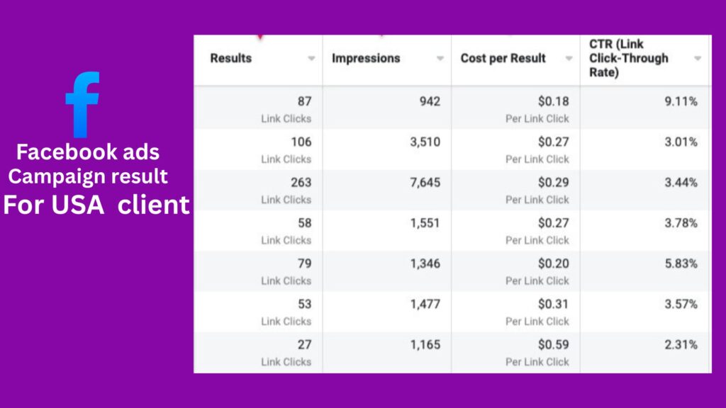Click the Impressions column header label
This screenshot has height=408, width=726.
pos(366,58)
